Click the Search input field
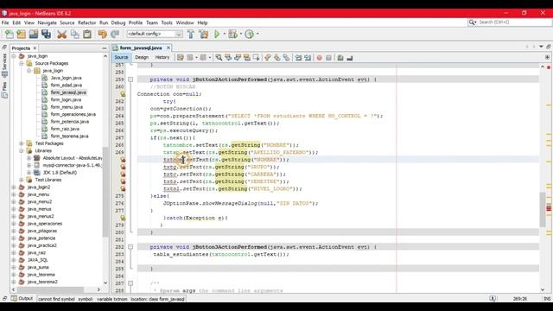This screenshot has width=553, height=311. click(x=514, y=22)
